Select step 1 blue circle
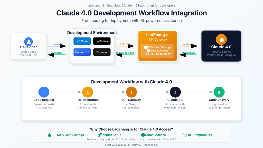Image resolution: width=263 pixels, height=148 pixels. (44, 92)
